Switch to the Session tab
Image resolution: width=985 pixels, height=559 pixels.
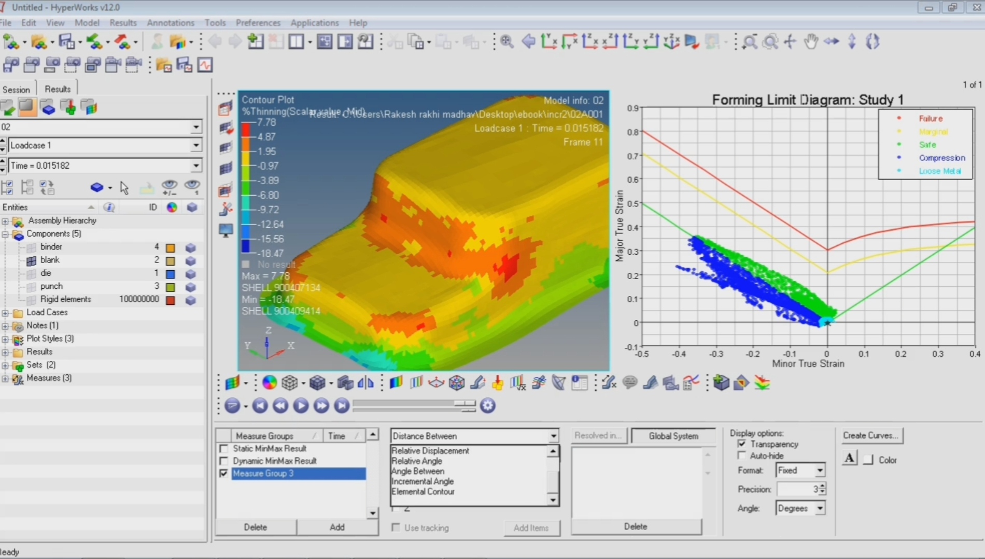(17, 90)
